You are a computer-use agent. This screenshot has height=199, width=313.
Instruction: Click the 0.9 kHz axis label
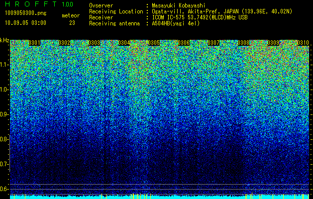pos(4,114)
